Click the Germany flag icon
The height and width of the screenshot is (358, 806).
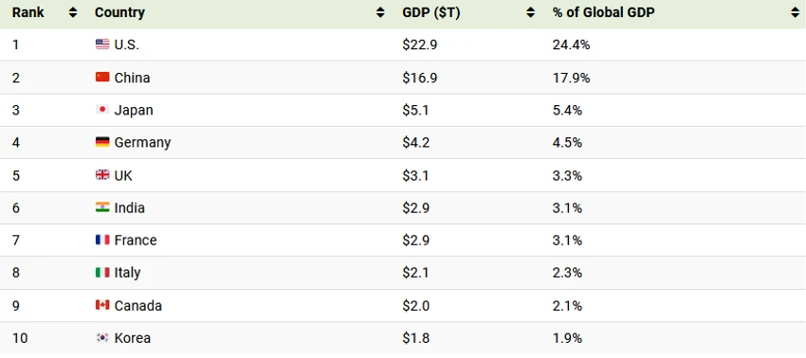pos(102,142)
